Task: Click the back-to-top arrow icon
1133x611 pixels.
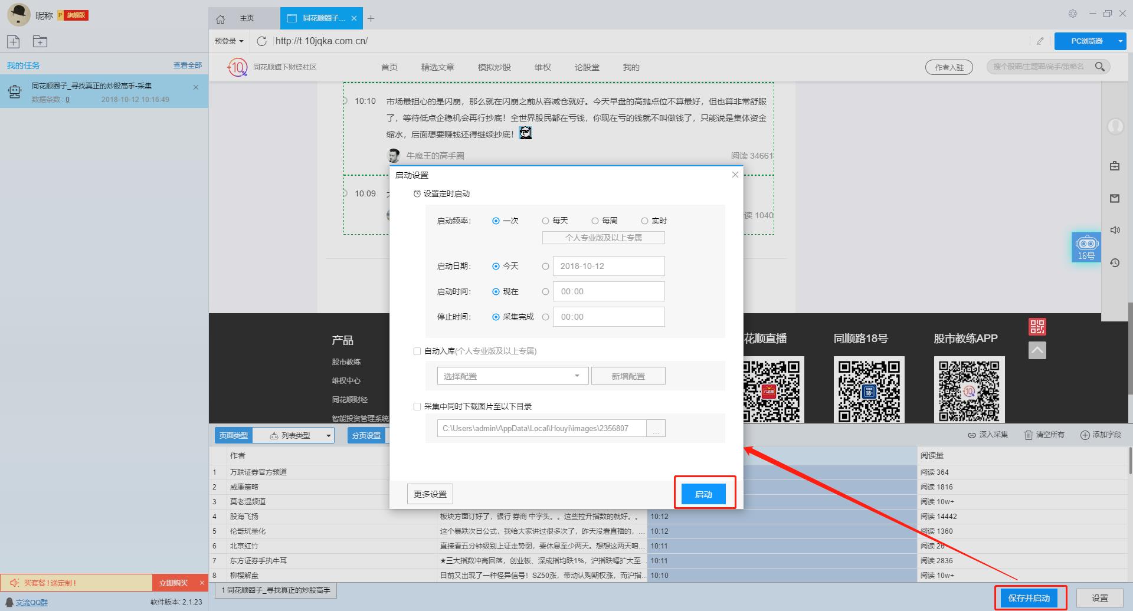Action: click(1037, 350)
